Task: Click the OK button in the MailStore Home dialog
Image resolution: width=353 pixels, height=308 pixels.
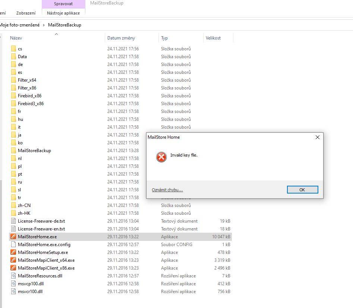Action: [x=302, y=189]
